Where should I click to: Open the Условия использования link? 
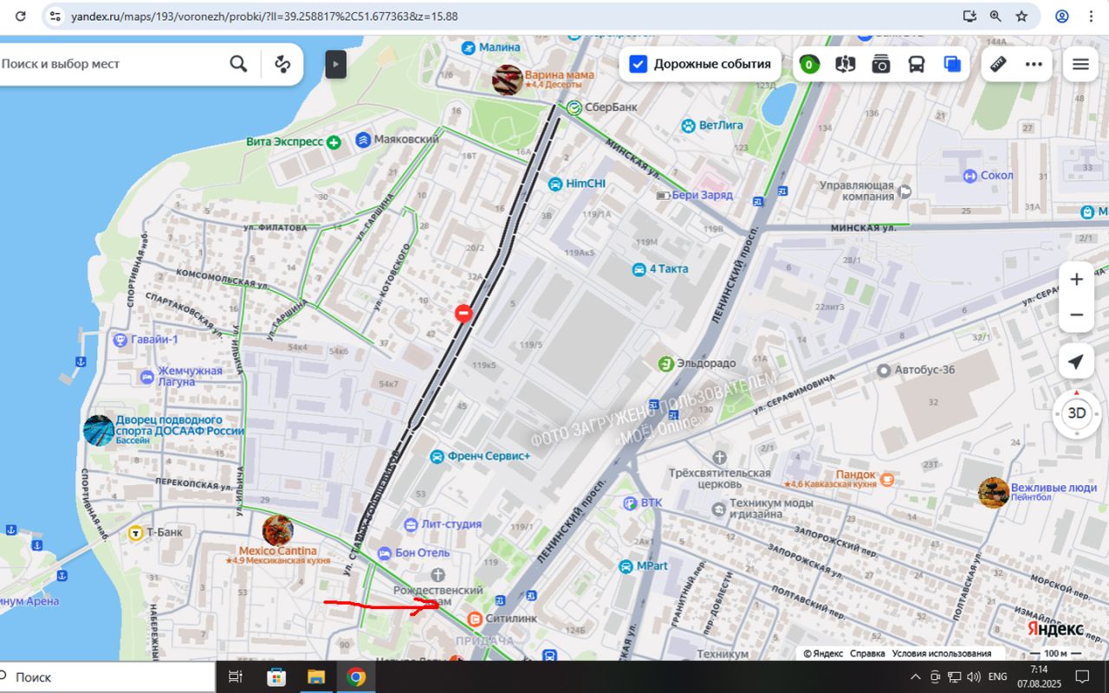941,653
